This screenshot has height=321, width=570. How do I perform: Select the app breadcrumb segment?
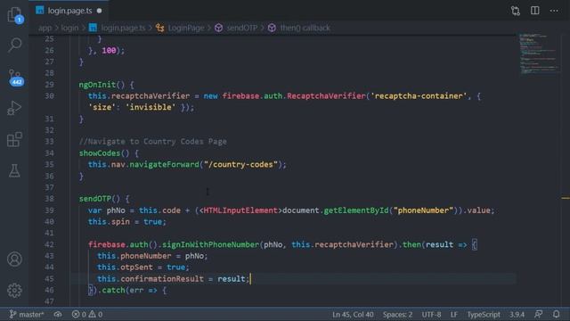pyautogui.click(x=45, y=28)
